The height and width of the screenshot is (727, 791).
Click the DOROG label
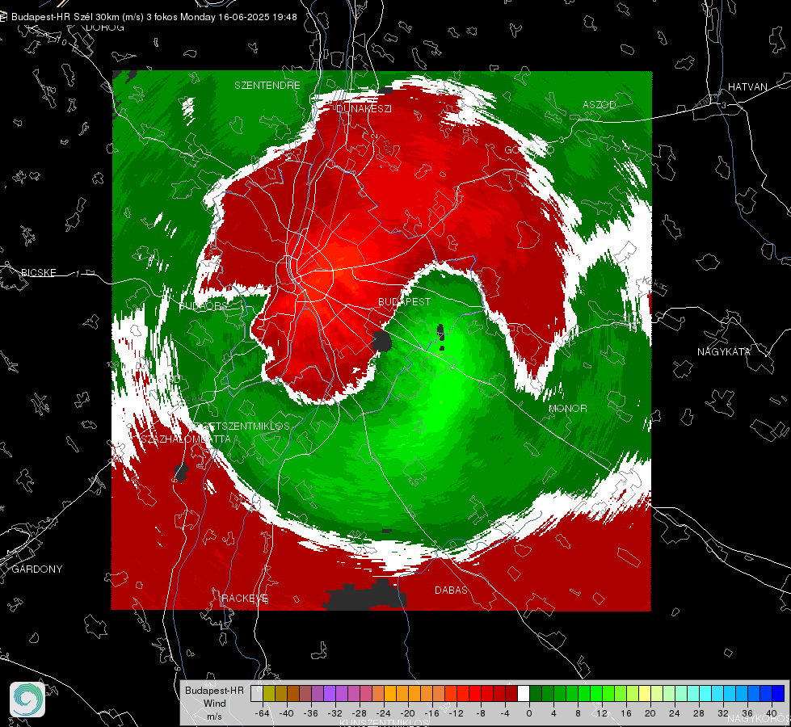[x=105, y=27]
